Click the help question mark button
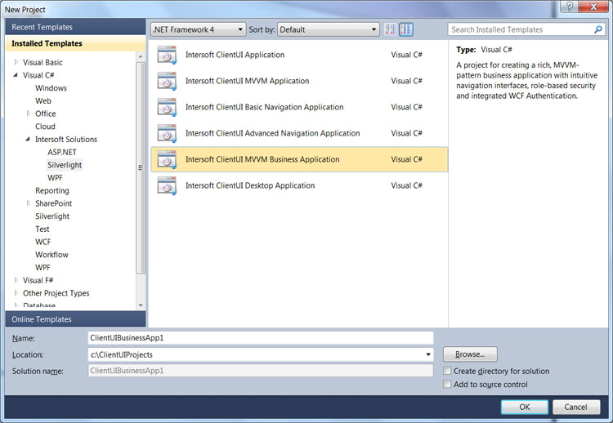613x423 pixels. coord(569,7)
